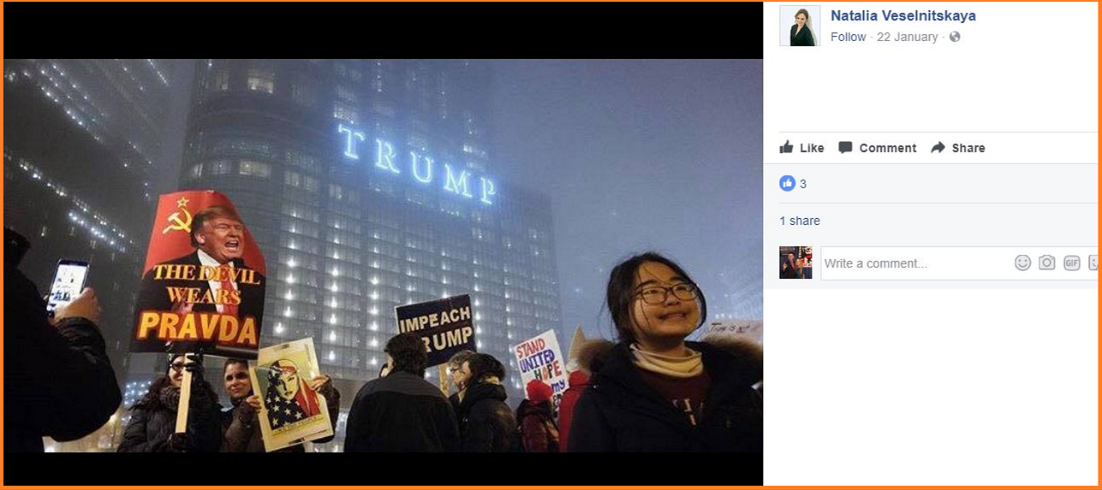Open the emoji picker in the comment box

pos(1022,263)
